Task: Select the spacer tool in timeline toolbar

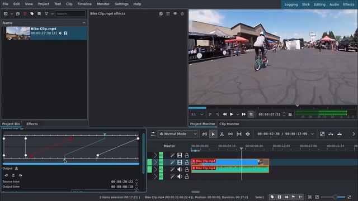Action: [x=239, y=134]
